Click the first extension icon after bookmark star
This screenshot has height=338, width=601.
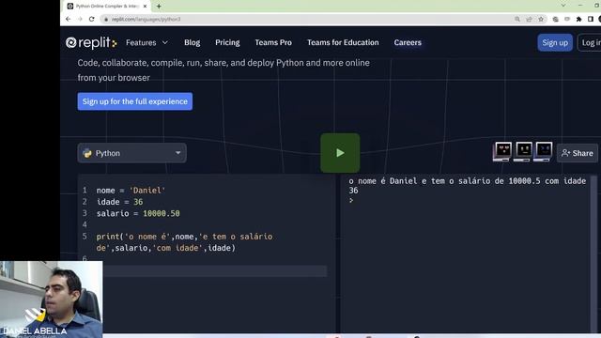click(555, 19)
